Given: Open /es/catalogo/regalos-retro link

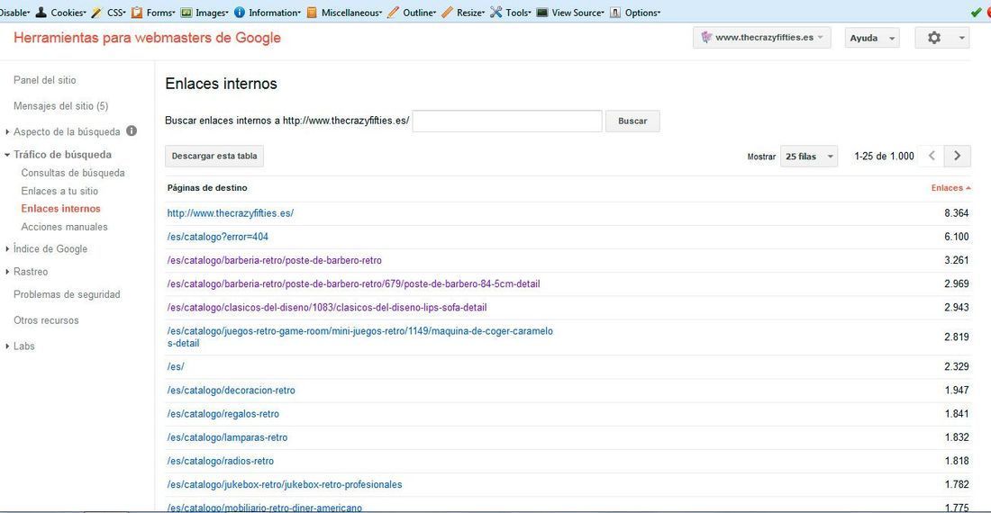Looking at the screenshot, I should [x=223, y=414].
